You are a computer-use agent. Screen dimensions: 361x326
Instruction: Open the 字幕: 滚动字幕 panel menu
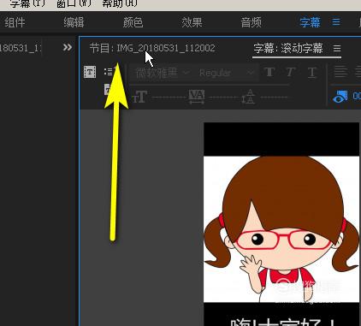click(x=337, y=49)
